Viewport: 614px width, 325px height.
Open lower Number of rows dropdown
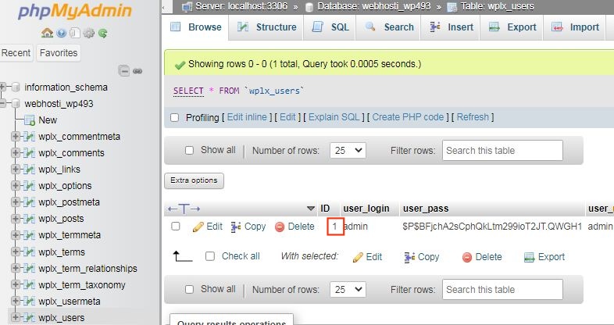click(348, 289)
